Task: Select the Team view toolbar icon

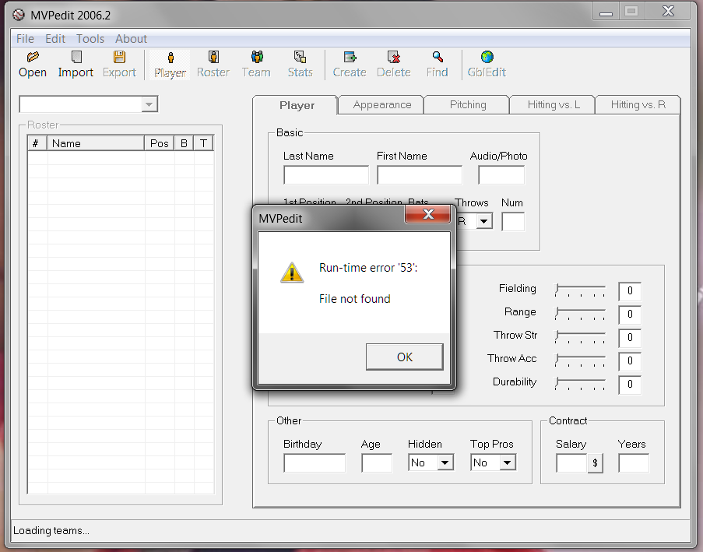Action: point(257,57)
